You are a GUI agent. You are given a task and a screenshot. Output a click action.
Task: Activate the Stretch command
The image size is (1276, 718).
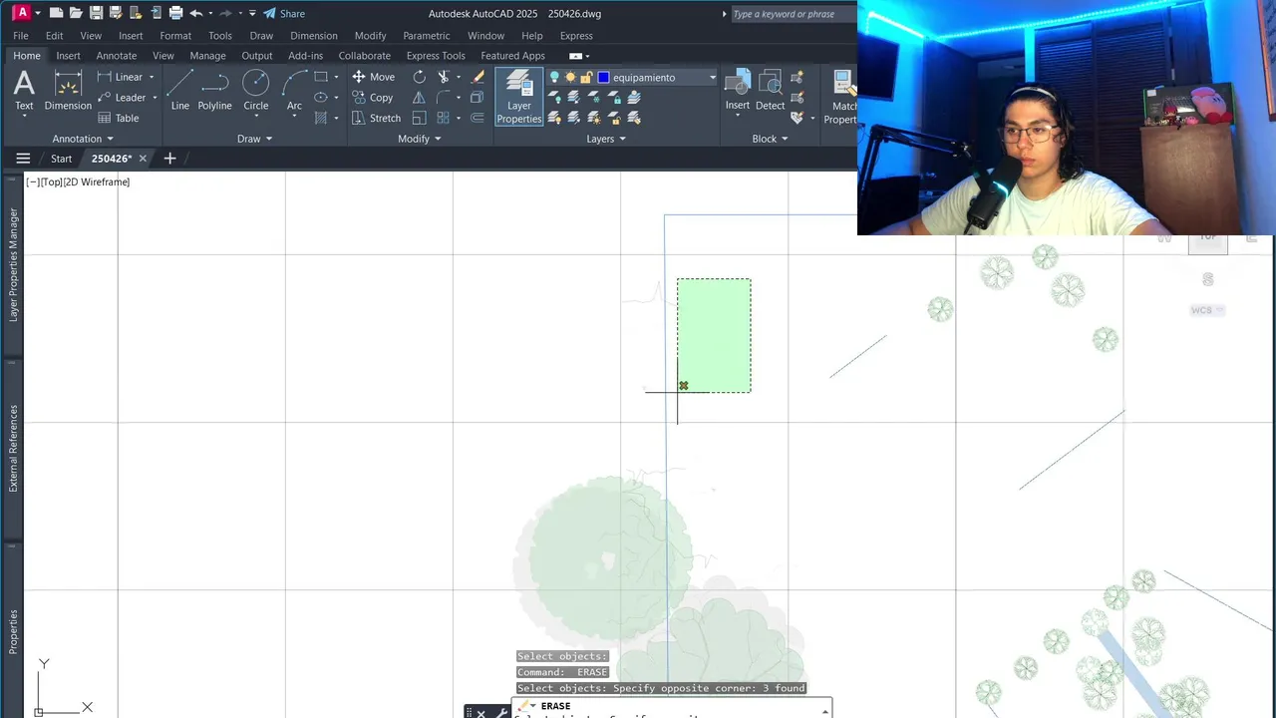(x=377, y=118)
